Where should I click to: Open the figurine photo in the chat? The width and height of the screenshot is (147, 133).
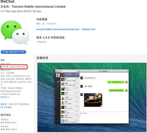pyautogui.click(x=93, y=100)
